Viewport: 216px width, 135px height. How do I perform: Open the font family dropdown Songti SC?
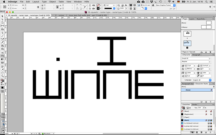point(196,58)
